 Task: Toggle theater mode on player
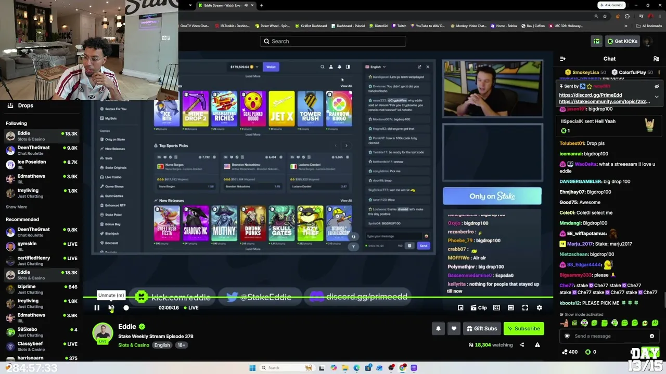[511, 308]
